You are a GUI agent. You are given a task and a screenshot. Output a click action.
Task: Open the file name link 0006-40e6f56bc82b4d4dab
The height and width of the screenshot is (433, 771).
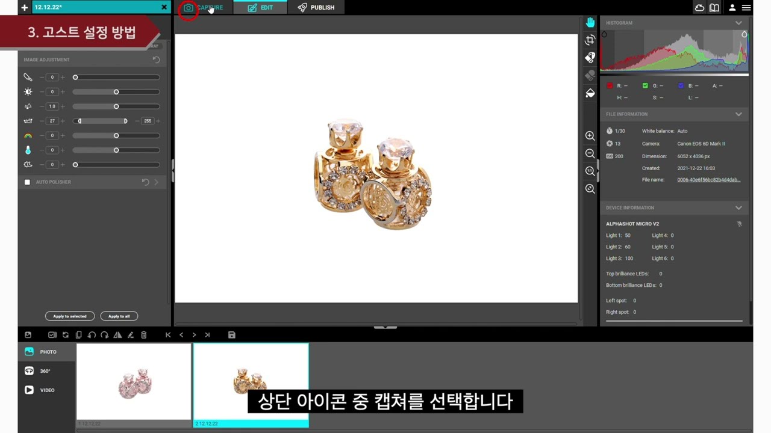[709, 180]
